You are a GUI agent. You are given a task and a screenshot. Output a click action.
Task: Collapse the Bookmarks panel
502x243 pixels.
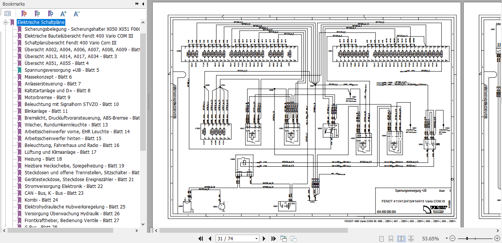(x=143, y=3)
